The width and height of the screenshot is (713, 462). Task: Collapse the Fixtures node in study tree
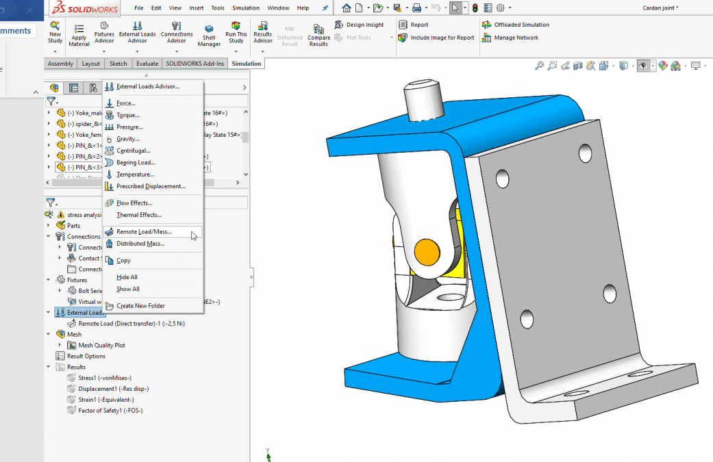click(x=49, y=280)
